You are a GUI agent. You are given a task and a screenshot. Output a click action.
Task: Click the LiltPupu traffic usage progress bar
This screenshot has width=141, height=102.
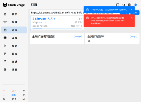coord(57,28)
